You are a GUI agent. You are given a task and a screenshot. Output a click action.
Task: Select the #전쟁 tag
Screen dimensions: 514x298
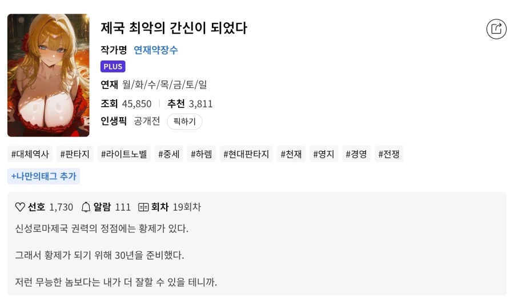[x=389, y=154]
